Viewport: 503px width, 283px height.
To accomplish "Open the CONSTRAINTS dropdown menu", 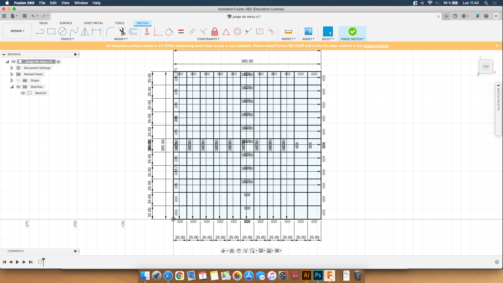I will [208, 39].
